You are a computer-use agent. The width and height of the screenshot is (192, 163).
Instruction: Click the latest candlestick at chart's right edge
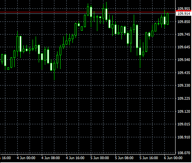coord(168,19)
